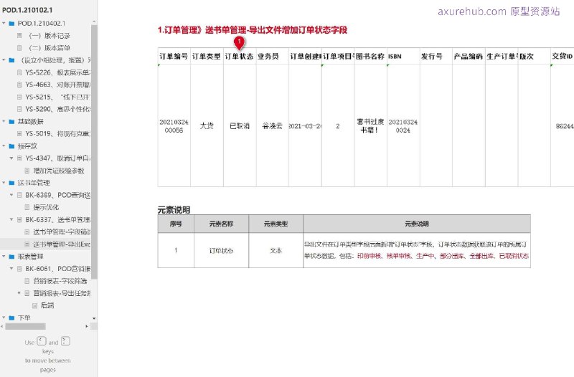Collapse the BK-6337 page arrow
The height and width of the screenshot is (377, 574).
coord(11,220)
